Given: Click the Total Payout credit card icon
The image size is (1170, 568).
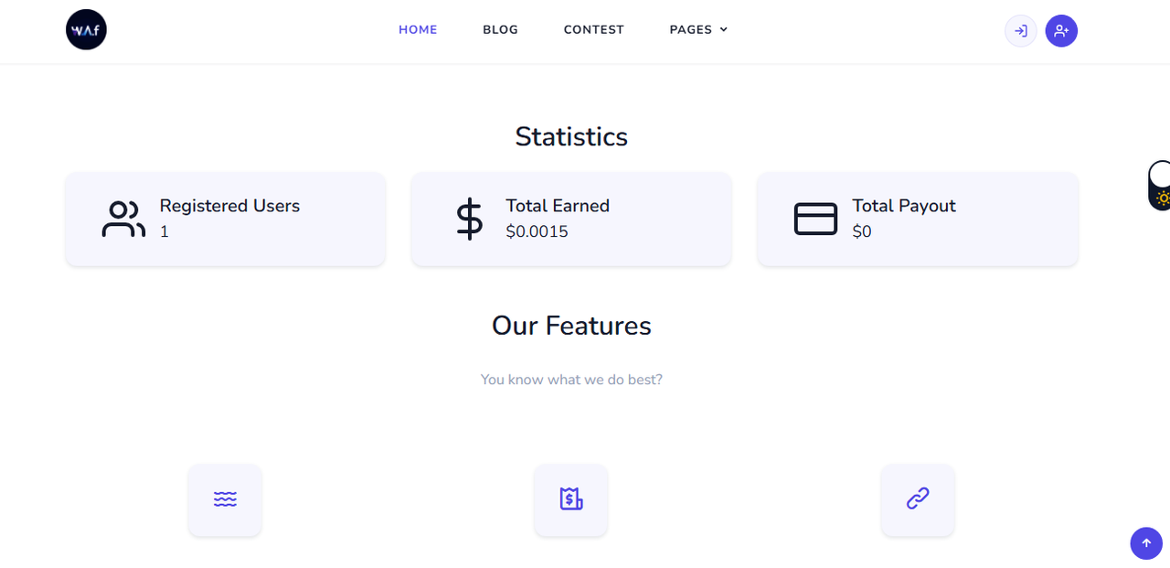Looking at the screenshot, I should coord(816,220).
